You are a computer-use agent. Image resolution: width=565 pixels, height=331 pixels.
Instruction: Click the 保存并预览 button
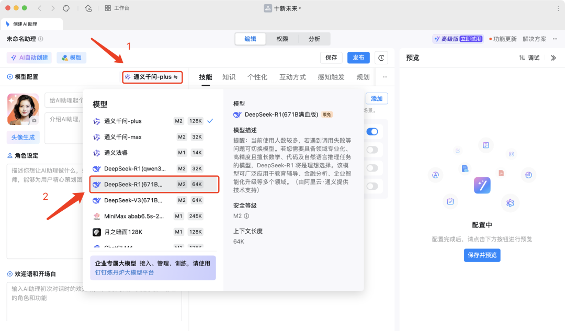482,255
